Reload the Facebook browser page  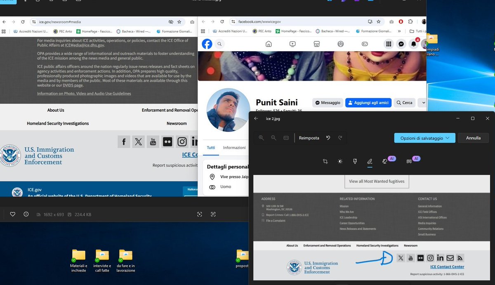tap(222, 21)
